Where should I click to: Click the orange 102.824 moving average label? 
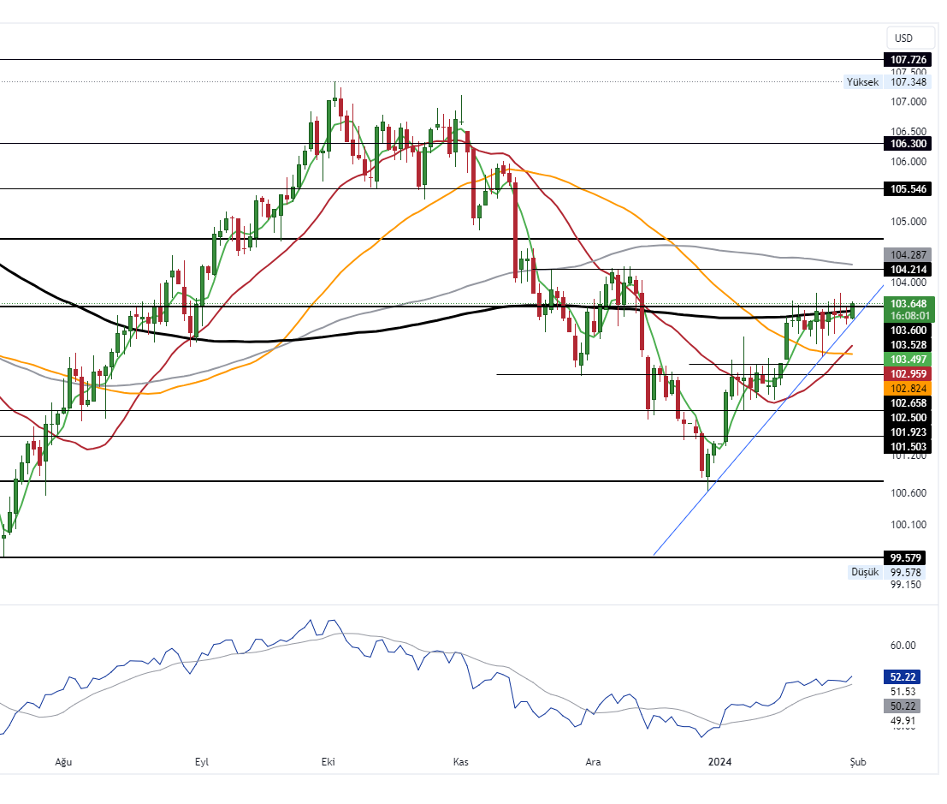click(x=910, y=388)
